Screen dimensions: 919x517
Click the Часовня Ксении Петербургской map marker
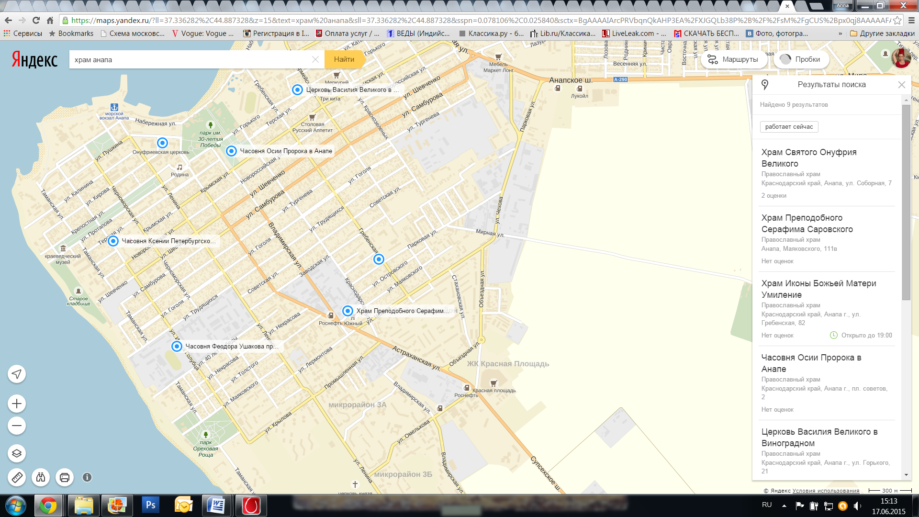tap(113, 241)
